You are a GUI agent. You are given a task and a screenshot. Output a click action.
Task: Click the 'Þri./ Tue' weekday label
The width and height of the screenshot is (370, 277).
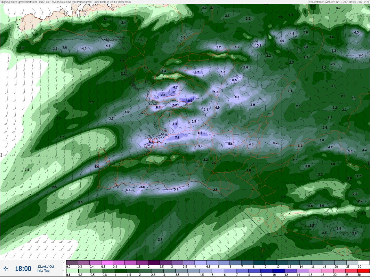pos(43,271)
